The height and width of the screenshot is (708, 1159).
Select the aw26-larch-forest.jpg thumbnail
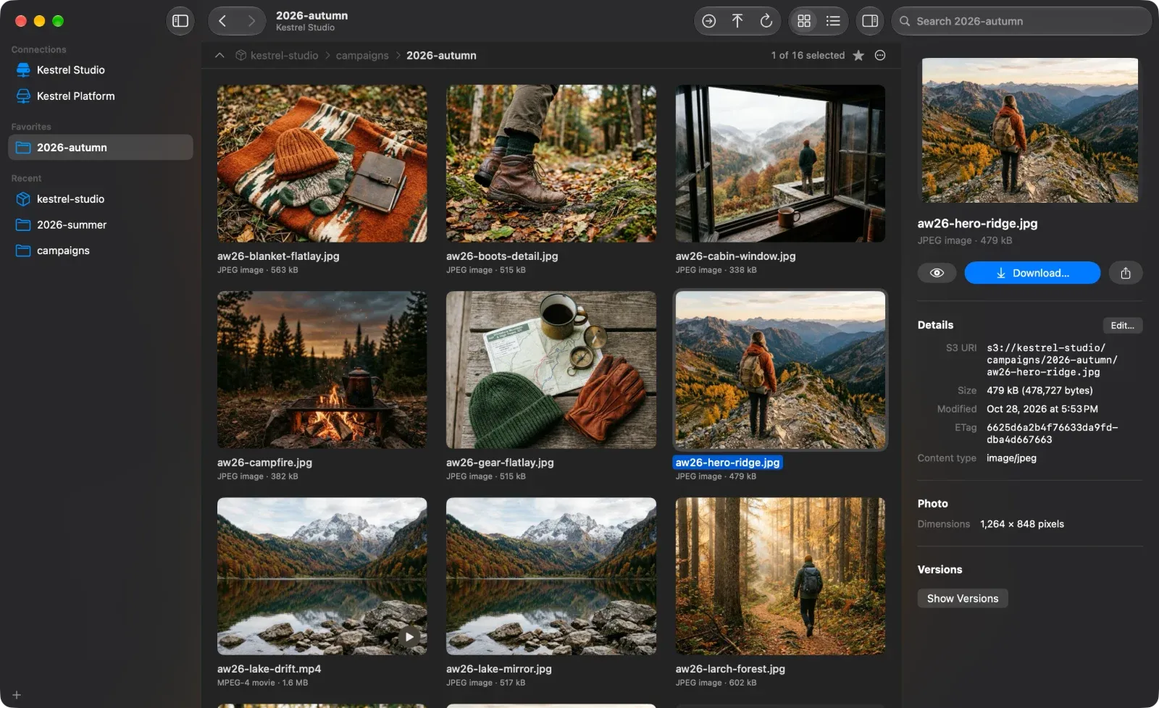point(780,576)
